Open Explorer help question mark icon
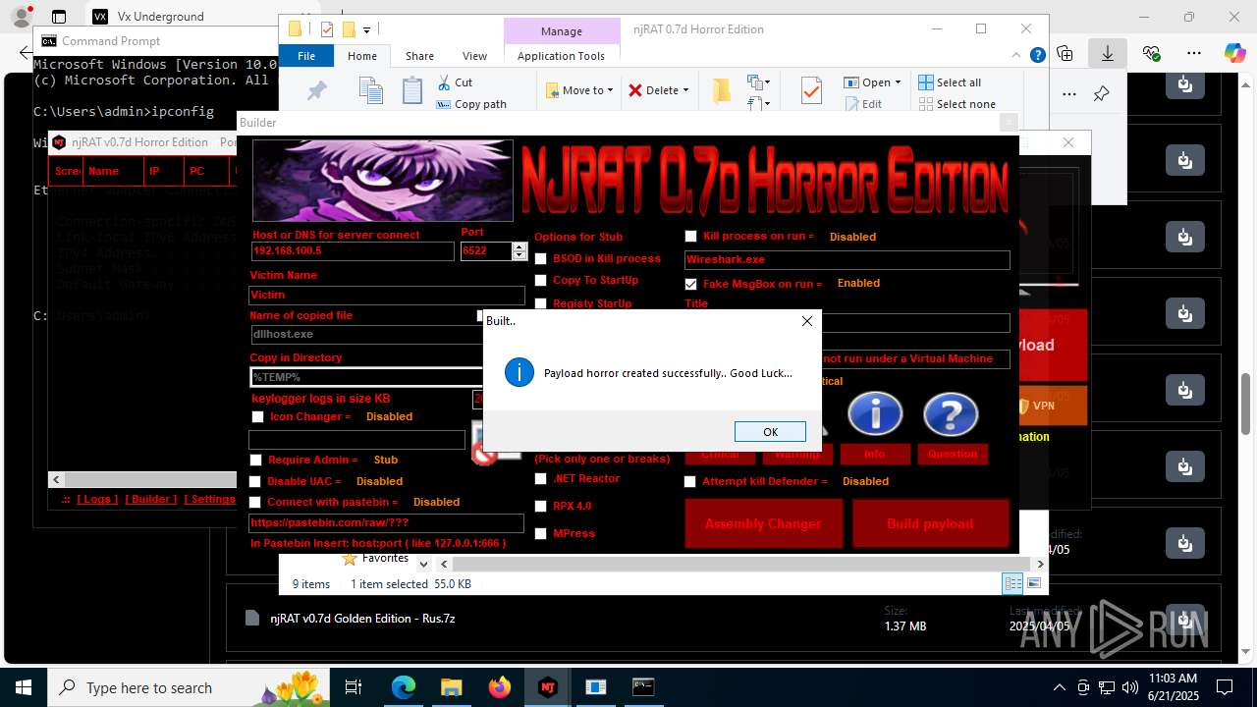The image size is (1257, 707). pos(1037,56)
